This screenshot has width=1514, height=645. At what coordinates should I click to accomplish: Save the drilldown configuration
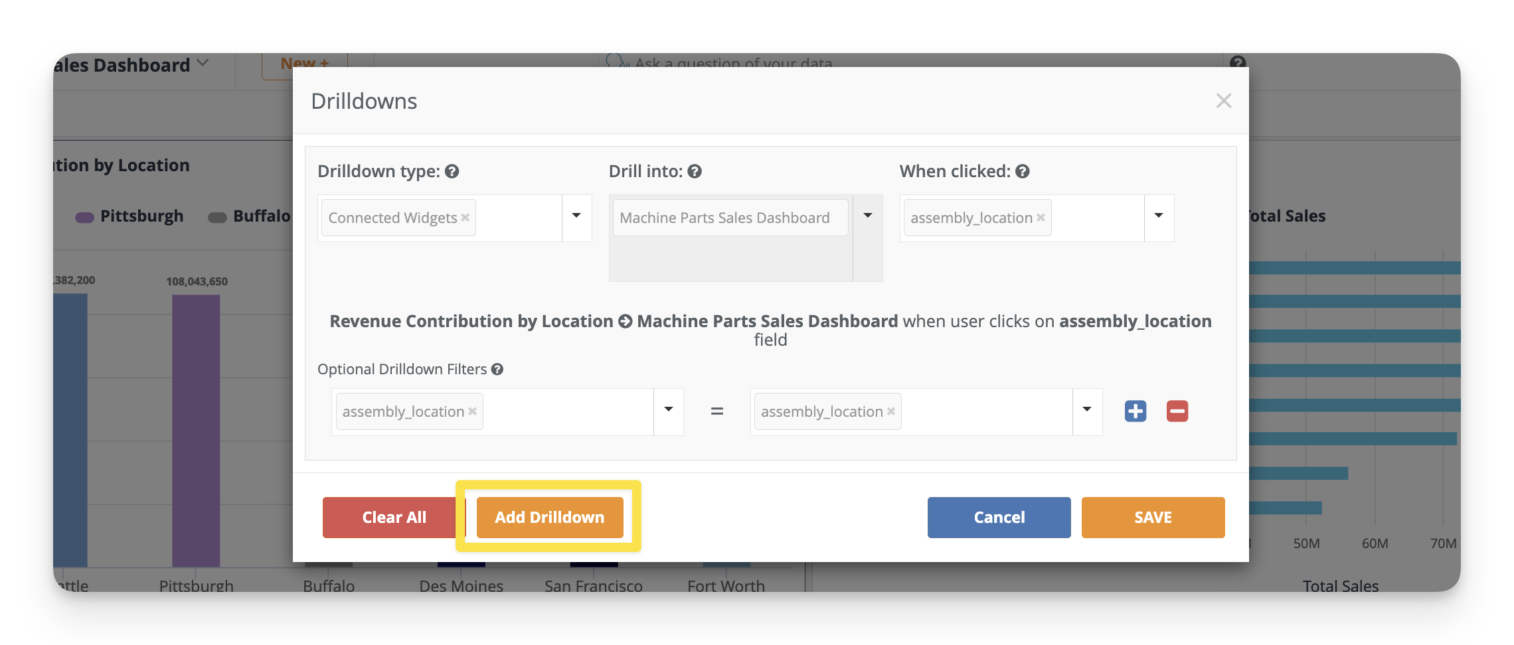pyautogui.click(x=1153, y=518)
